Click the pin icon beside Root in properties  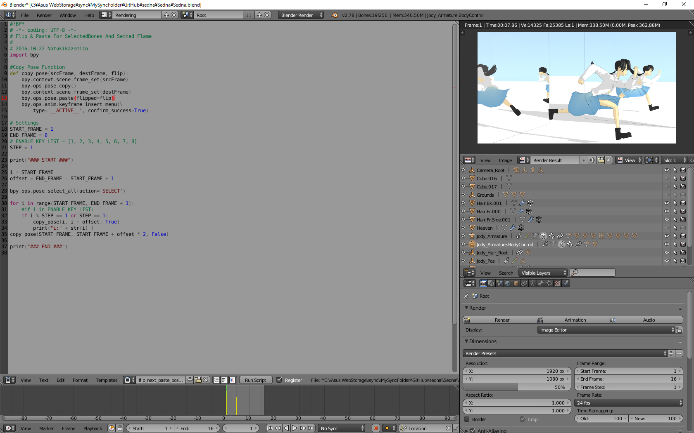pyautogui.click(x=466, y=296)
